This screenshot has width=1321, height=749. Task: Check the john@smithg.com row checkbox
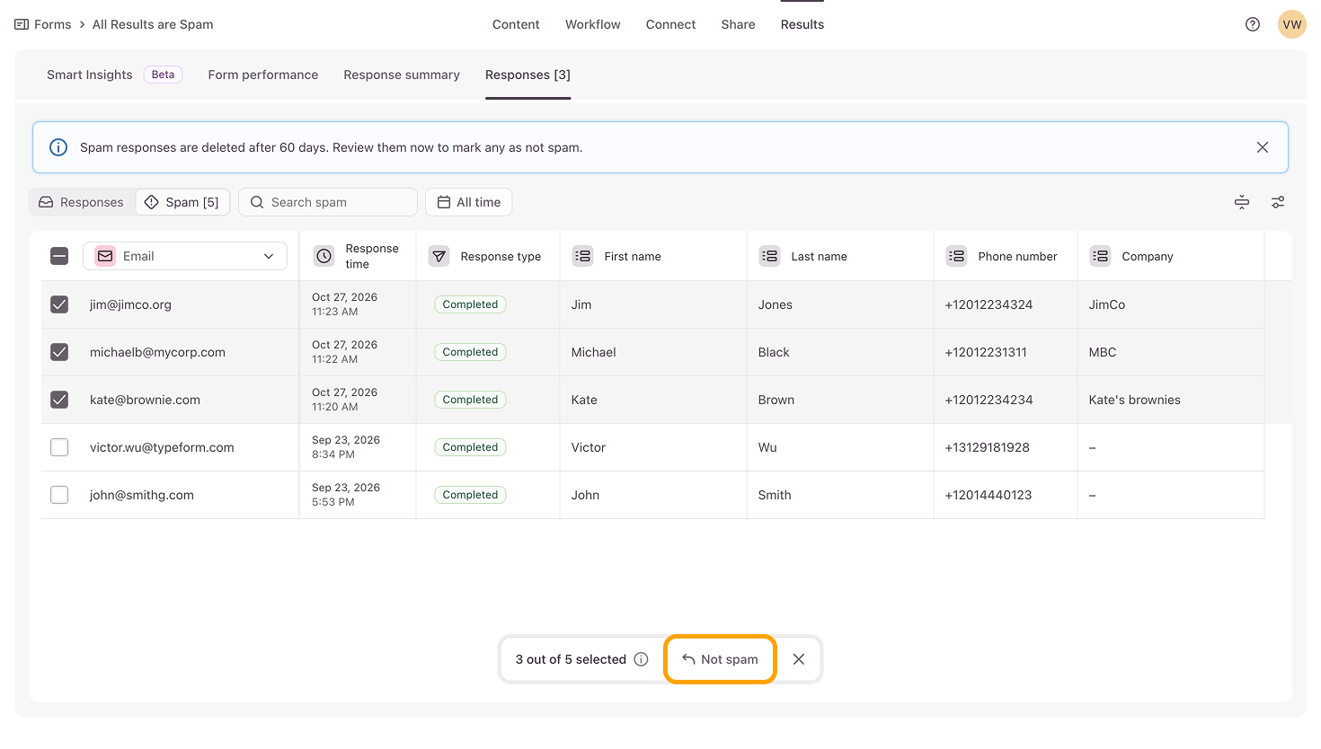pos(59,495)
